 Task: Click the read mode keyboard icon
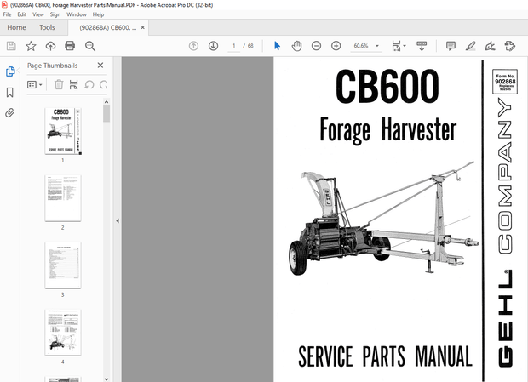[422, 46]
